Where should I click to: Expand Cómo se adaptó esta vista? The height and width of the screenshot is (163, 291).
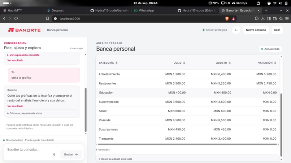click(x=116, y=159)
